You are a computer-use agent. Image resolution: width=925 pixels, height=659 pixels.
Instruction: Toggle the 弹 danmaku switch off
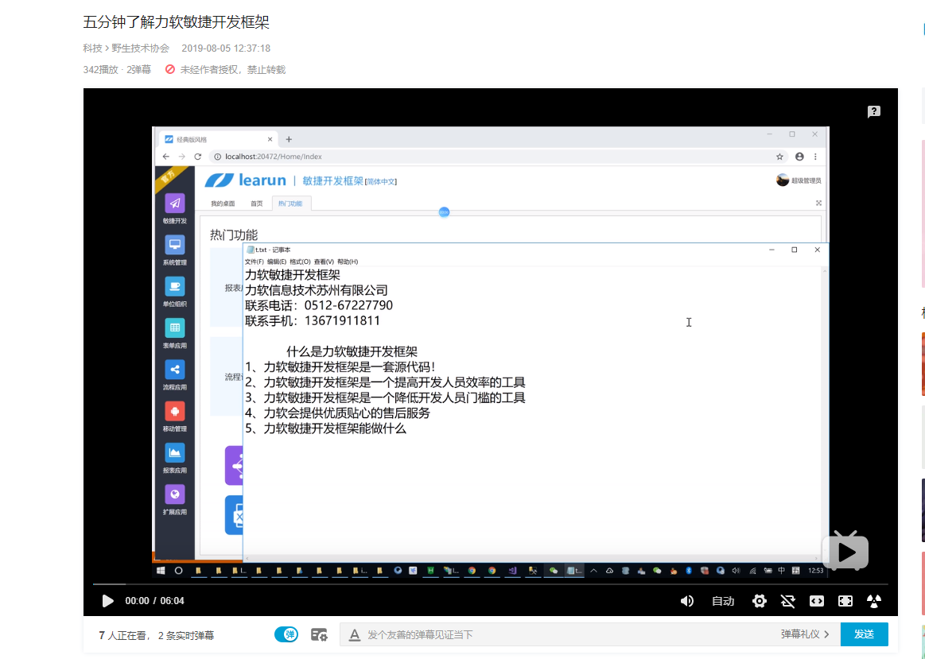[286, 634]
